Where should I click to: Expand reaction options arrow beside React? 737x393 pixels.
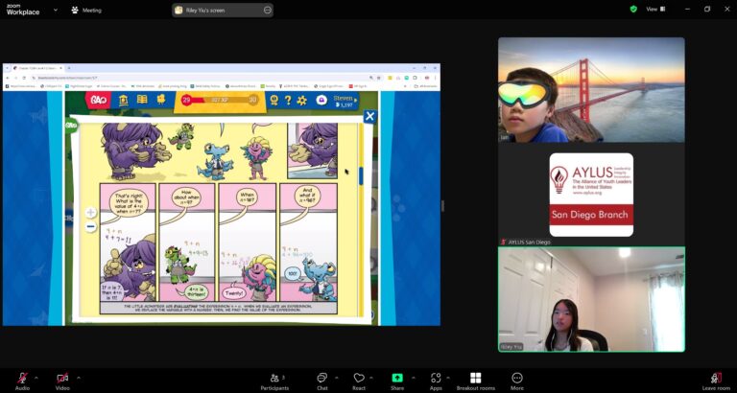371,377
